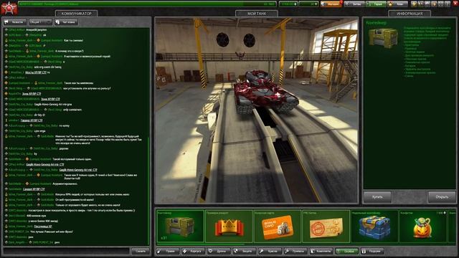Select the pumpkin Конфеты item

[x=423, y=226]
